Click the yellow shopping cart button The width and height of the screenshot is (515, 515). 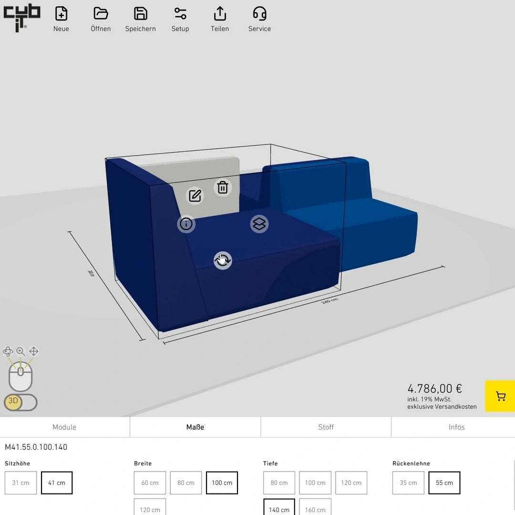click(x=500, y=396)
